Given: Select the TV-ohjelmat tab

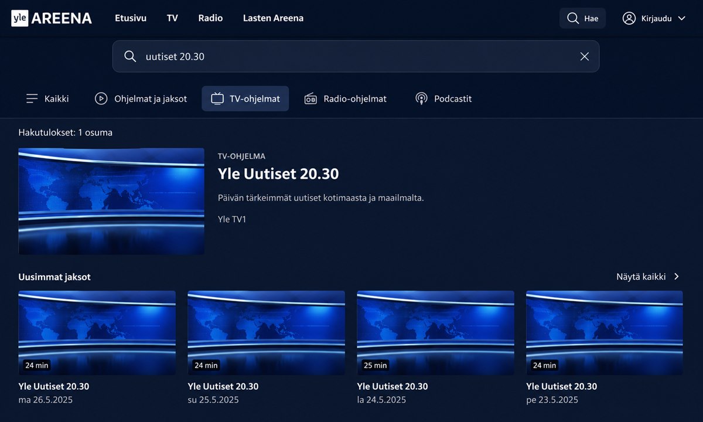Looking at the screenshot, I should coord(245,98).
